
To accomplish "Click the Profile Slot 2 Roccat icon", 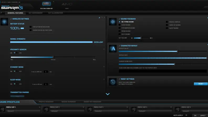I will [46, 109].
